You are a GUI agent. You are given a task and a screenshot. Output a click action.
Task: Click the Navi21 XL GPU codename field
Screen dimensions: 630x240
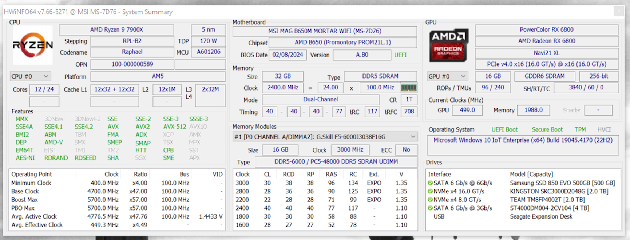pos(547,53)
